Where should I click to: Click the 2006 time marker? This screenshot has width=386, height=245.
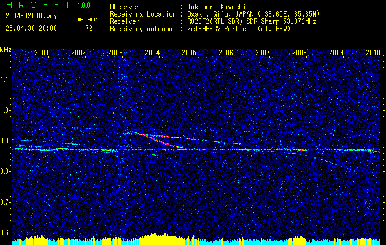226,53
